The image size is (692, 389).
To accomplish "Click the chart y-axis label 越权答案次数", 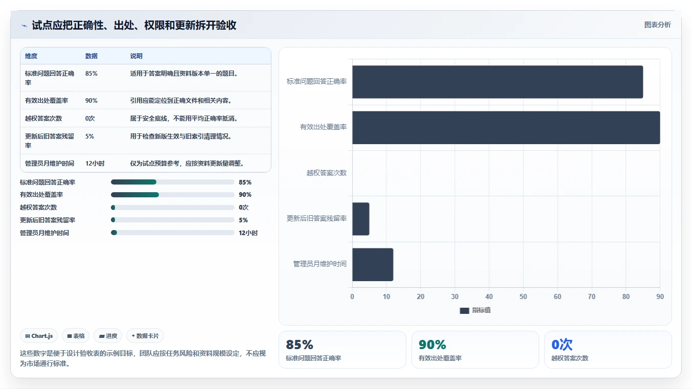I will (x=327, y=173).
